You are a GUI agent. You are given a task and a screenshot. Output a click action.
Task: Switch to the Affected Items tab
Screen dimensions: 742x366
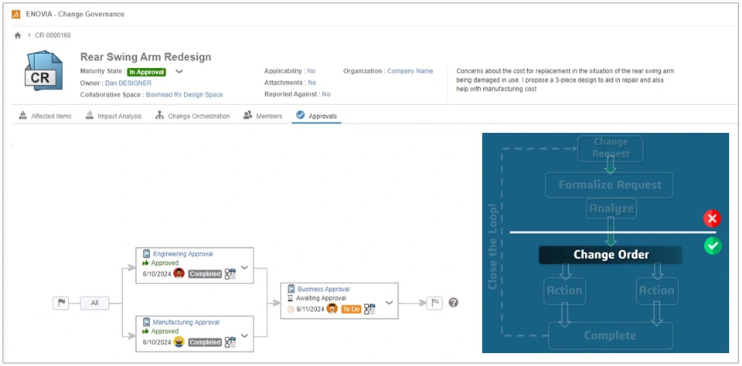click(x=46, y=116)
